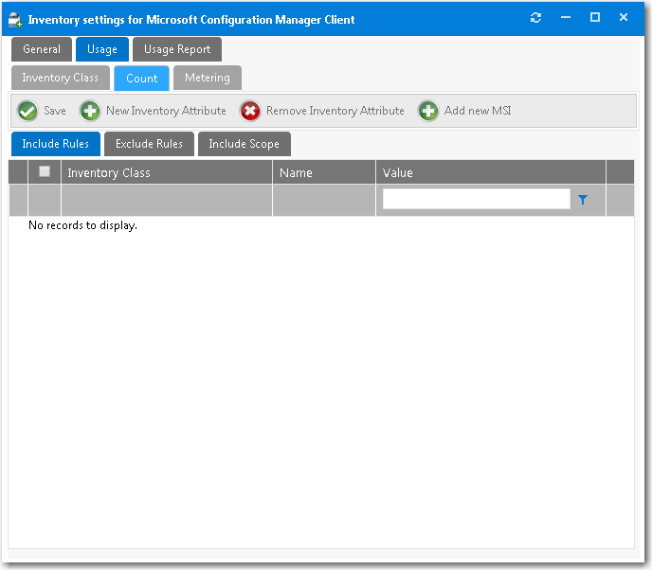Tick the select-all checkbox in grid header
Screen dimensions: 652x570
point(45,171)
